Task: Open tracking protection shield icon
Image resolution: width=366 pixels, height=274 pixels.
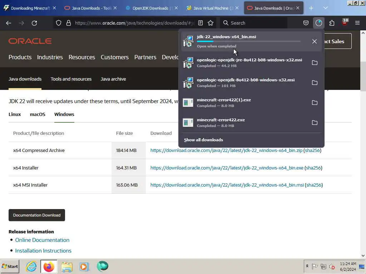Action: [x=59, y=23]
